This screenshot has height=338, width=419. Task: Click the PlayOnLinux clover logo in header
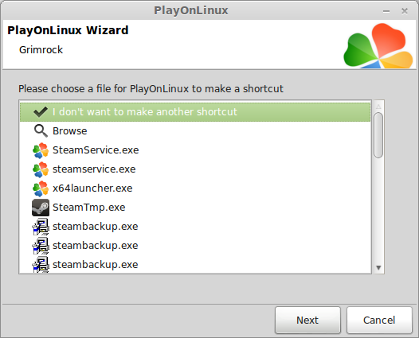point(378,45)
